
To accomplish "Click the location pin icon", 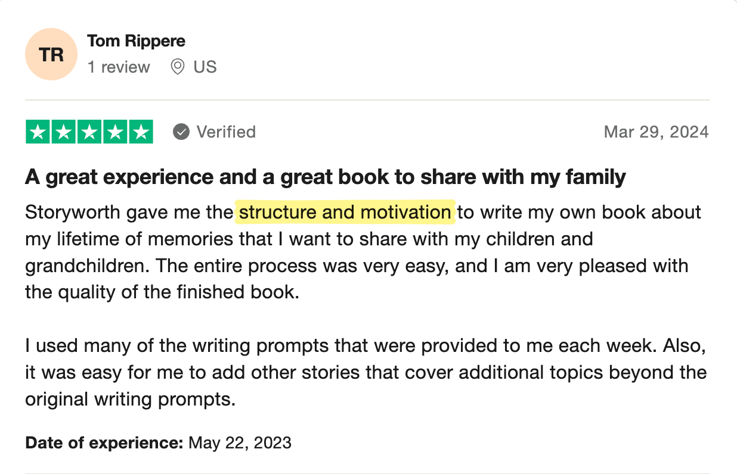I will (x=177, y=67).
